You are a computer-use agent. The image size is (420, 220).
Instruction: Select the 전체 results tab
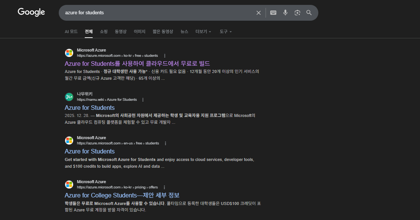[89, 32]
